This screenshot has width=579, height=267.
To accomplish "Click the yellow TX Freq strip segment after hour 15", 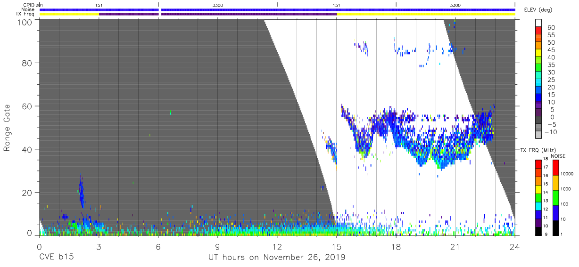I will [x=426, y=14].
